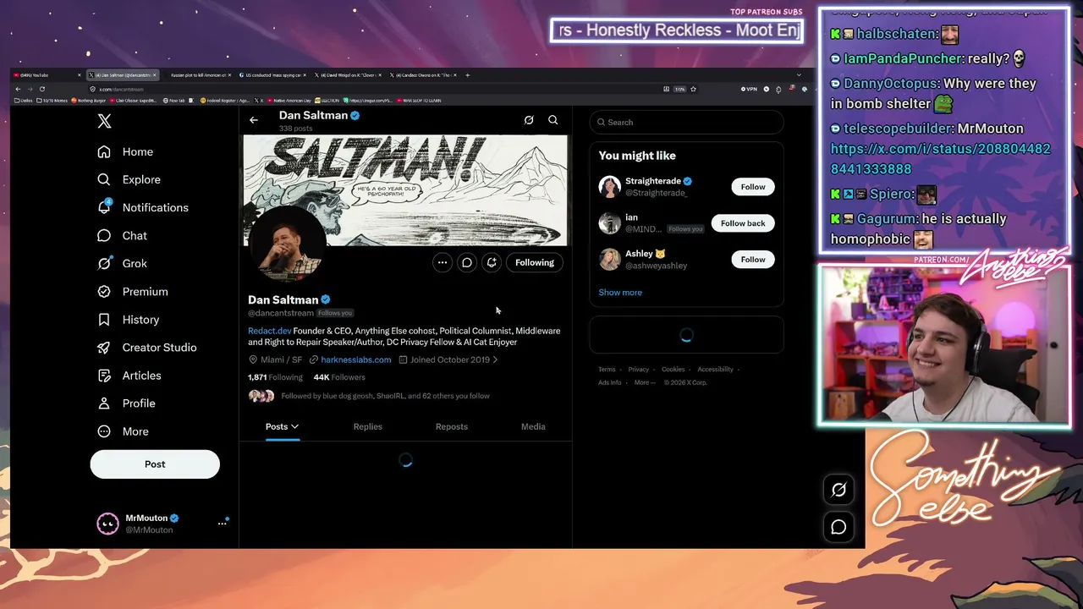1083x609 pixels.
Task: Click Show more under You might like
Action: point(620,293)
